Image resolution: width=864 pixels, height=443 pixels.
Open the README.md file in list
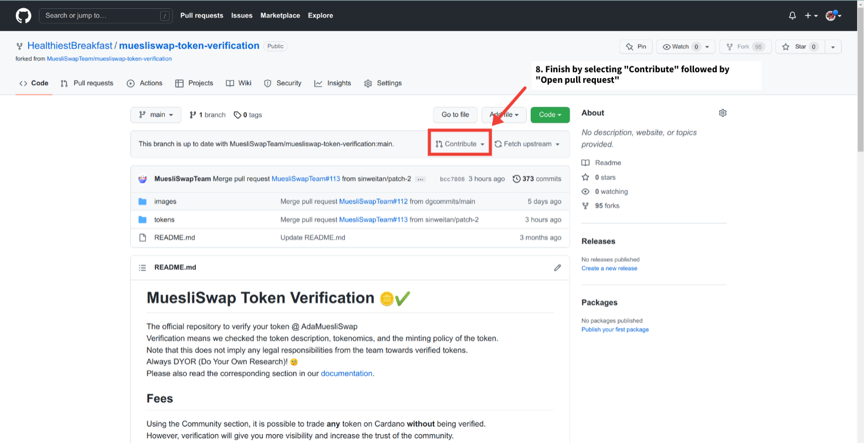[175, 238]
